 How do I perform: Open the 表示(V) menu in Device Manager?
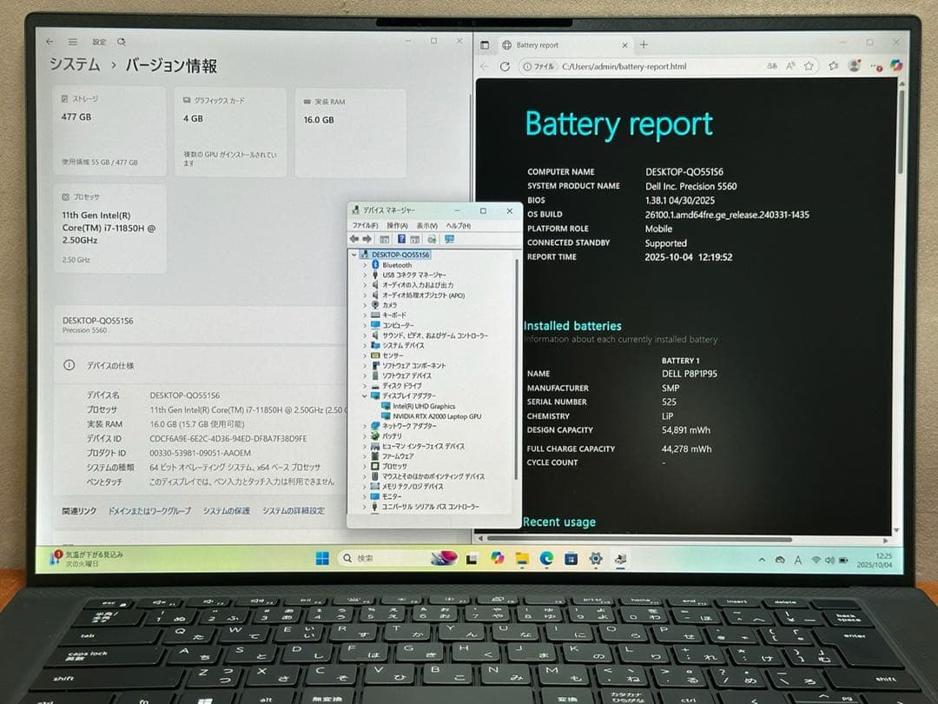(x=428, y=225)
